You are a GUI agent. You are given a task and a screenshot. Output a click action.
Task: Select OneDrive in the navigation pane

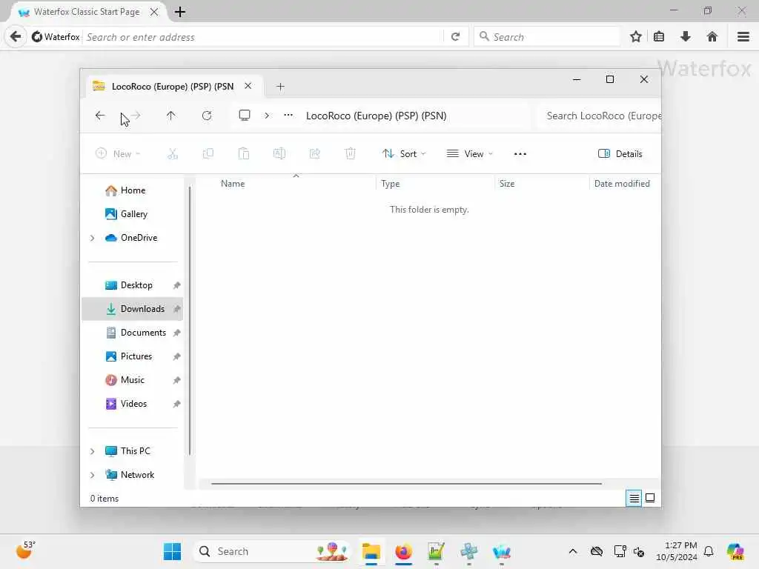point(139,238)
